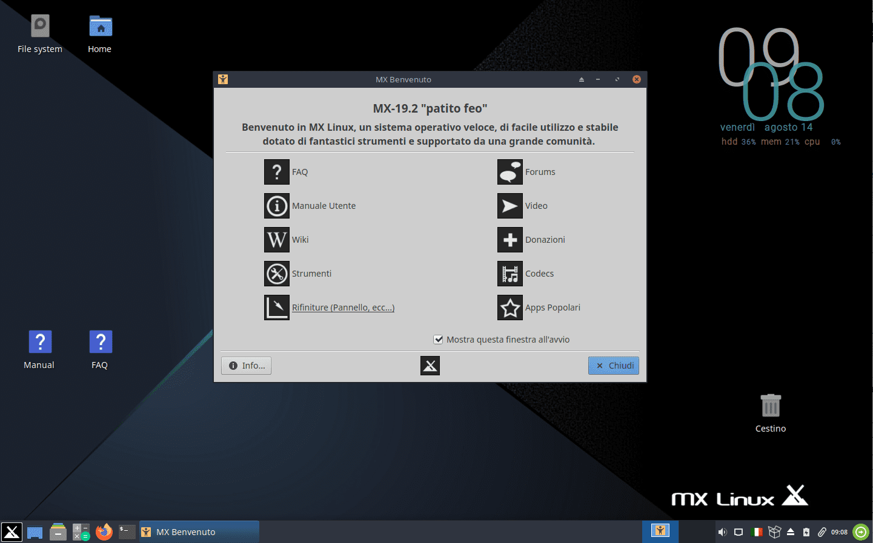Click the Strumenti label
873x543 pixels.
(311, 274)
